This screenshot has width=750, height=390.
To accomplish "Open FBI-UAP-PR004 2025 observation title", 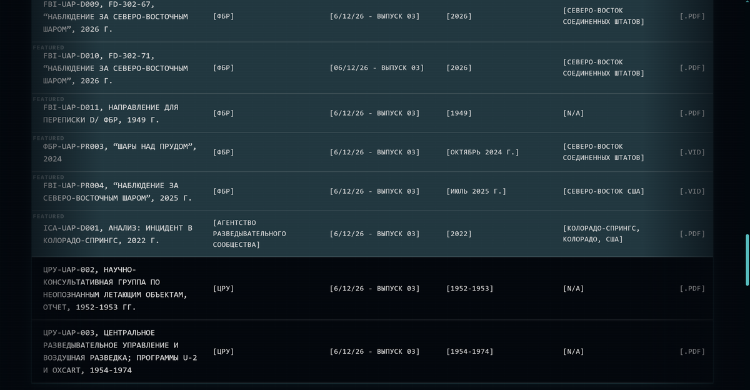I will (x=117, y=191).
